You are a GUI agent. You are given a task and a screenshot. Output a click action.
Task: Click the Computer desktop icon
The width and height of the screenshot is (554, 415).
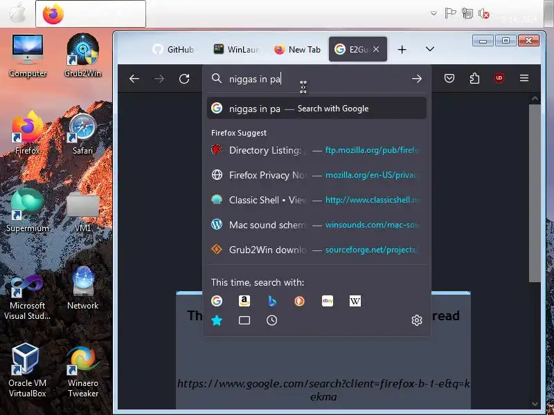tap(28, 55)
